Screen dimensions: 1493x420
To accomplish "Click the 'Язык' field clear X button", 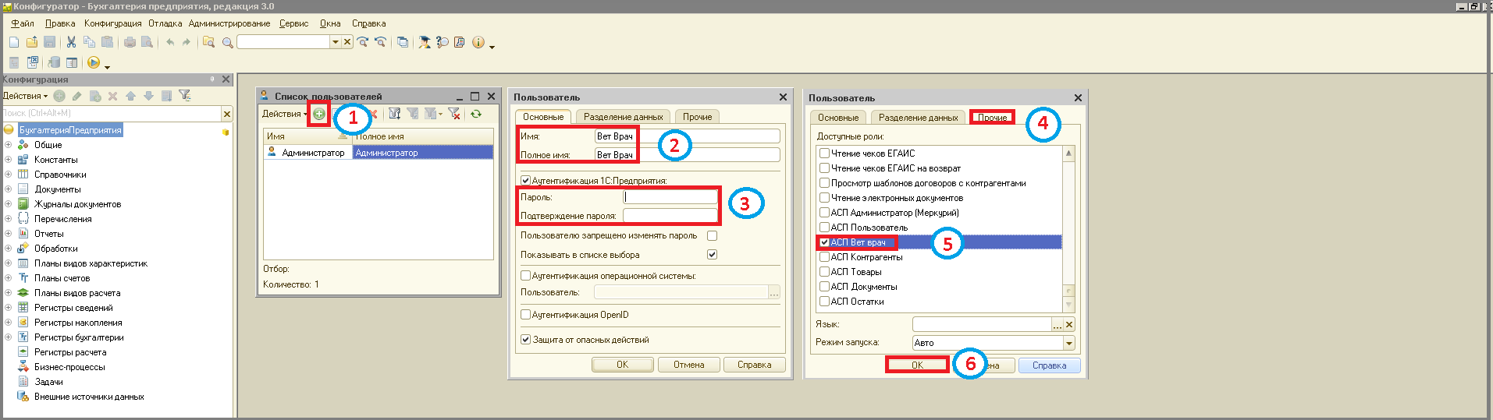I will [1068, 324].
